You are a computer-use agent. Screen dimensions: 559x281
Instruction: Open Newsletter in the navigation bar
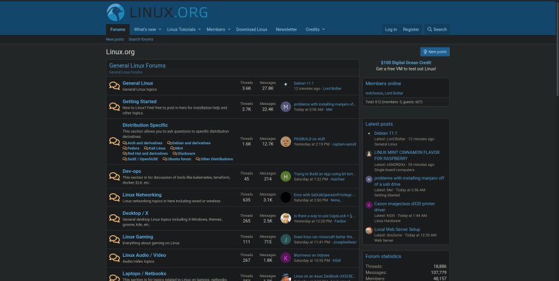tap(286, 30)
